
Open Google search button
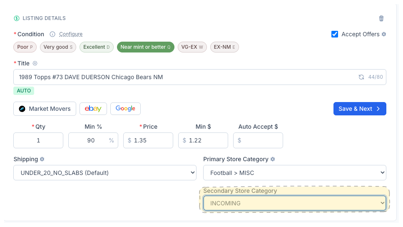[125, 109]
